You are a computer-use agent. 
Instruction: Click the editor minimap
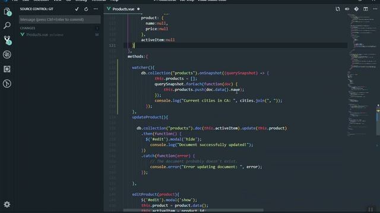coord(362,75)
